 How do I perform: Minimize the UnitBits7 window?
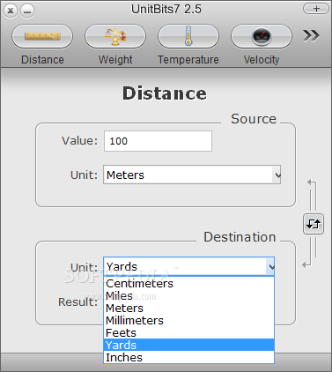coord(27,11)
